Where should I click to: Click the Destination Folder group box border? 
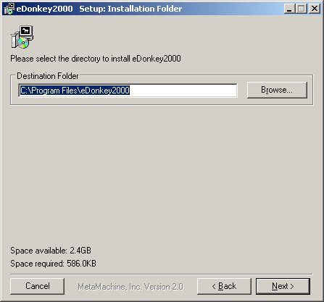tap(162, 105)
